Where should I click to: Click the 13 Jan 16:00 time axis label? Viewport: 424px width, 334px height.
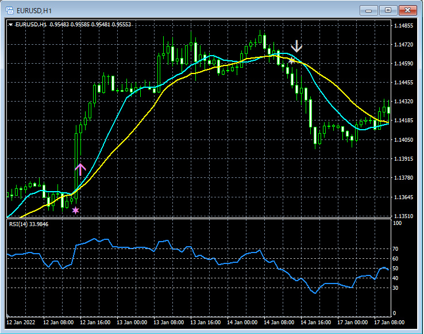tap(206, 323)
